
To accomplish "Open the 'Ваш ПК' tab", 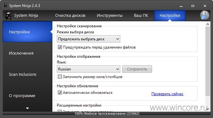I will (x=141, y=16).
